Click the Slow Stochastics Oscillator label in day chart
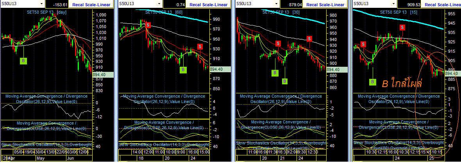This screenshot has width=461, height=164. [x=47, y=144]
